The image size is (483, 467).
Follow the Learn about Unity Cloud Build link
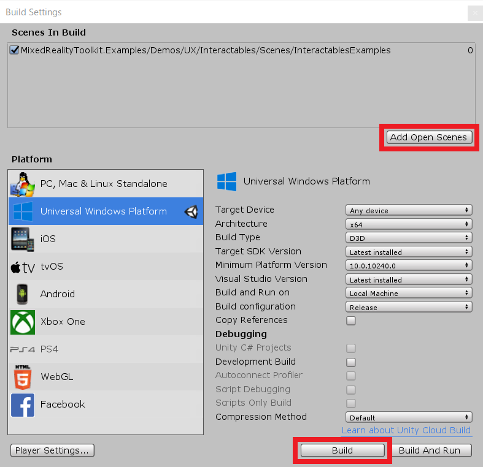point(406,430)
